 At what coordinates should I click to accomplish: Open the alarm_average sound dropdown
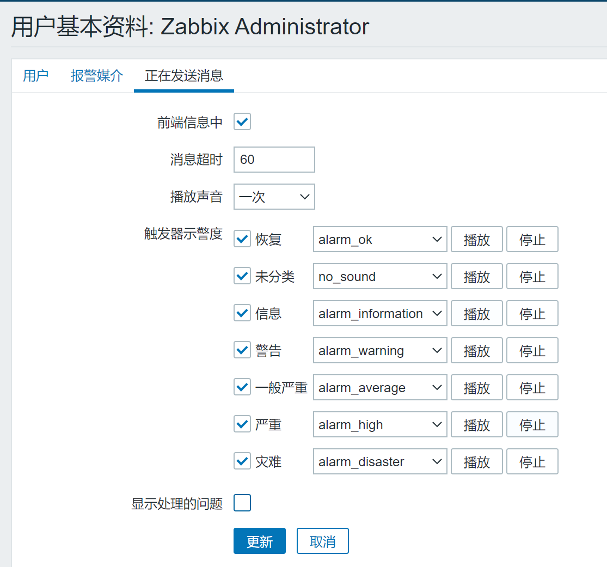pos(380,387)
